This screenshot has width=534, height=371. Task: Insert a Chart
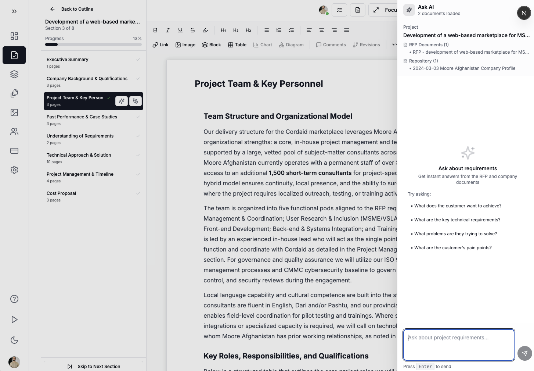coord(263,45)
